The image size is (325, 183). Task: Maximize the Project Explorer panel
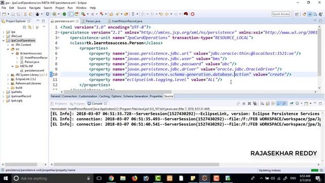(43, 21)
